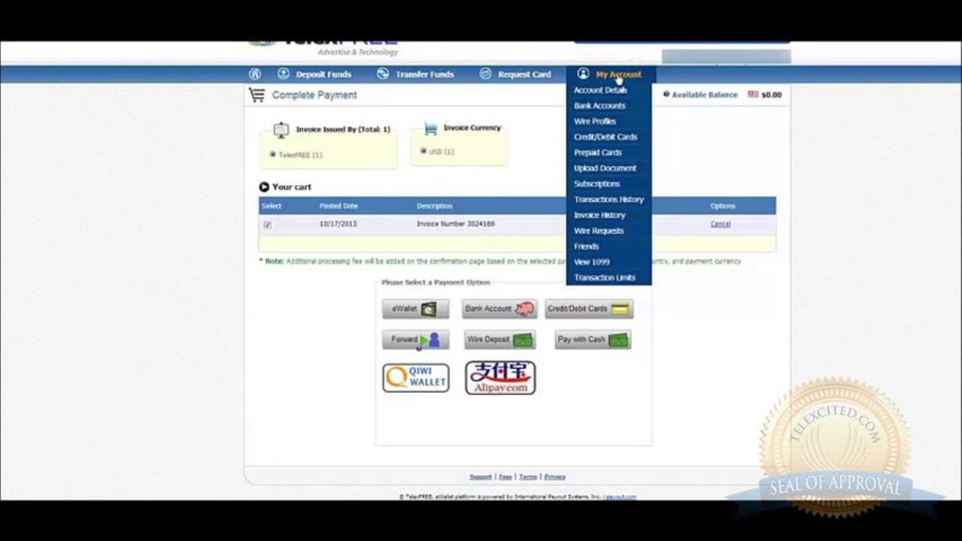Click the Posted Date column header
Viewport: 962px width, 541px height.
[x=338, y=206]
